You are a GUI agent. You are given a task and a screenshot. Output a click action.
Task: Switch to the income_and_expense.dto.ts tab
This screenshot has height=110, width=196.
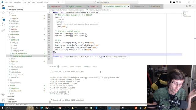(116, 6)
